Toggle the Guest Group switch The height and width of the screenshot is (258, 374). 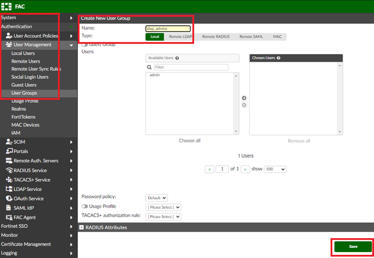click(x=85, y=45)
